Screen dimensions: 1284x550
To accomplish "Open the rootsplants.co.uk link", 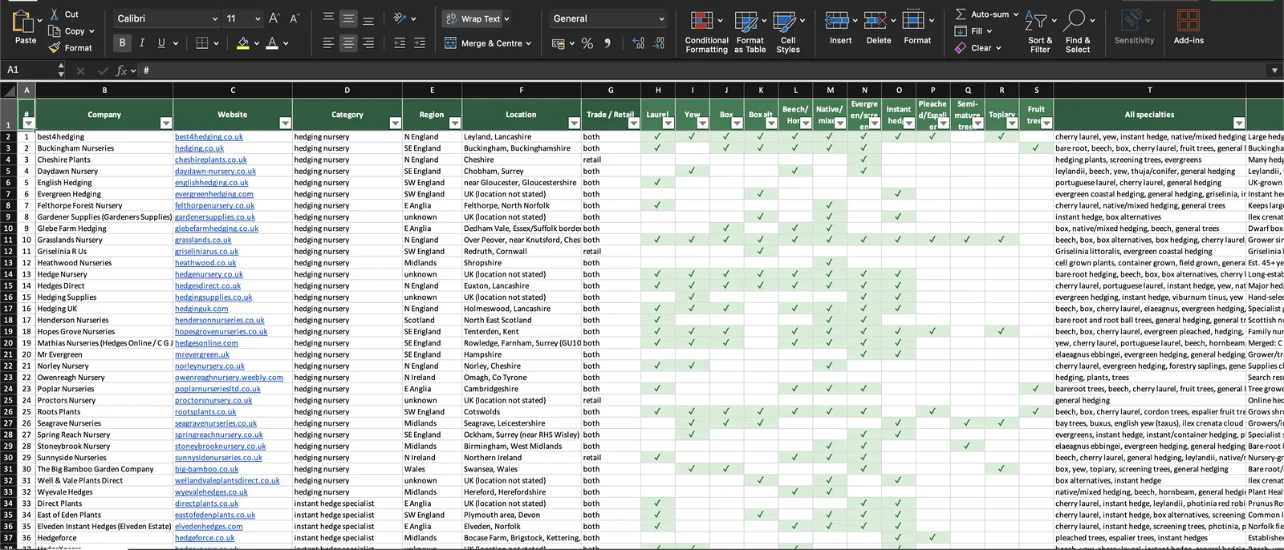I will point(205,412).
